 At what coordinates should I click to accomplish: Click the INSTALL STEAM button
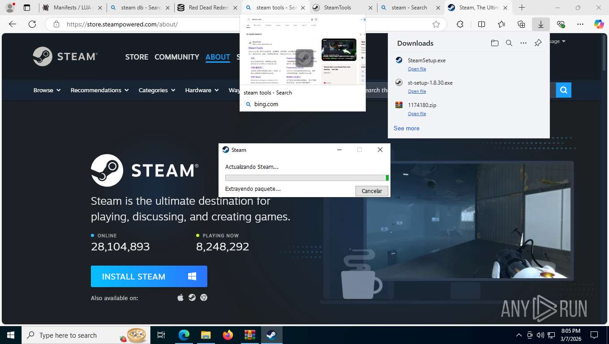pos(149,276)
